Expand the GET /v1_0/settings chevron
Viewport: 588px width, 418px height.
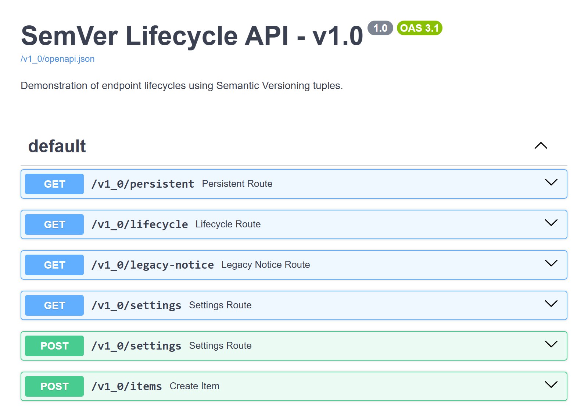tap(551, 304)
